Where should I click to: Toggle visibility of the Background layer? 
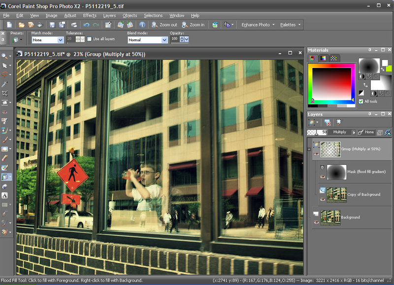[x=316, y=222]
